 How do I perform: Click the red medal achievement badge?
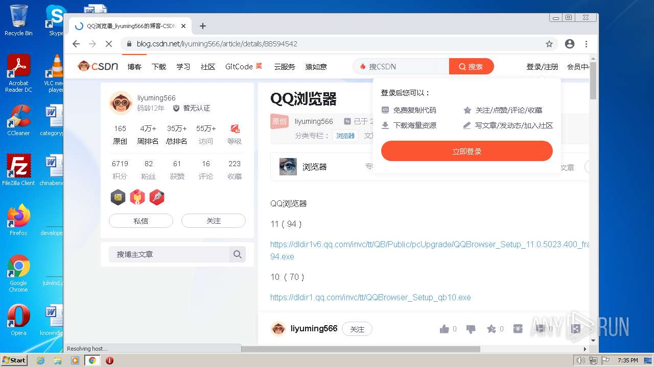(137, 197)
